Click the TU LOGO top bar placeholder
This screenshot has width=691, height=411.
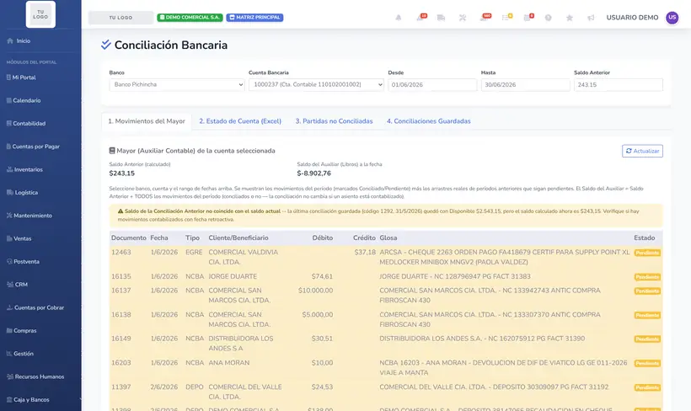121,18
